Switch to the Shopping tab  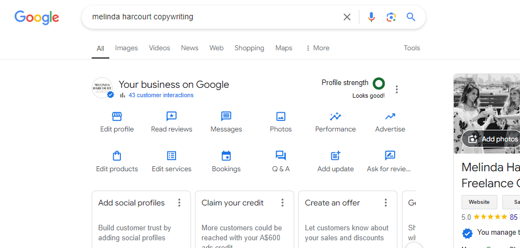(250, 48)
